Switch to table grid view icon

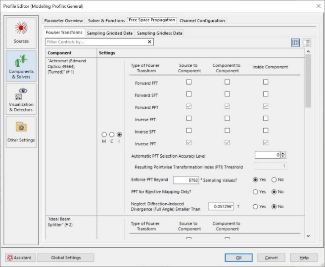click(x=295, y=43)
